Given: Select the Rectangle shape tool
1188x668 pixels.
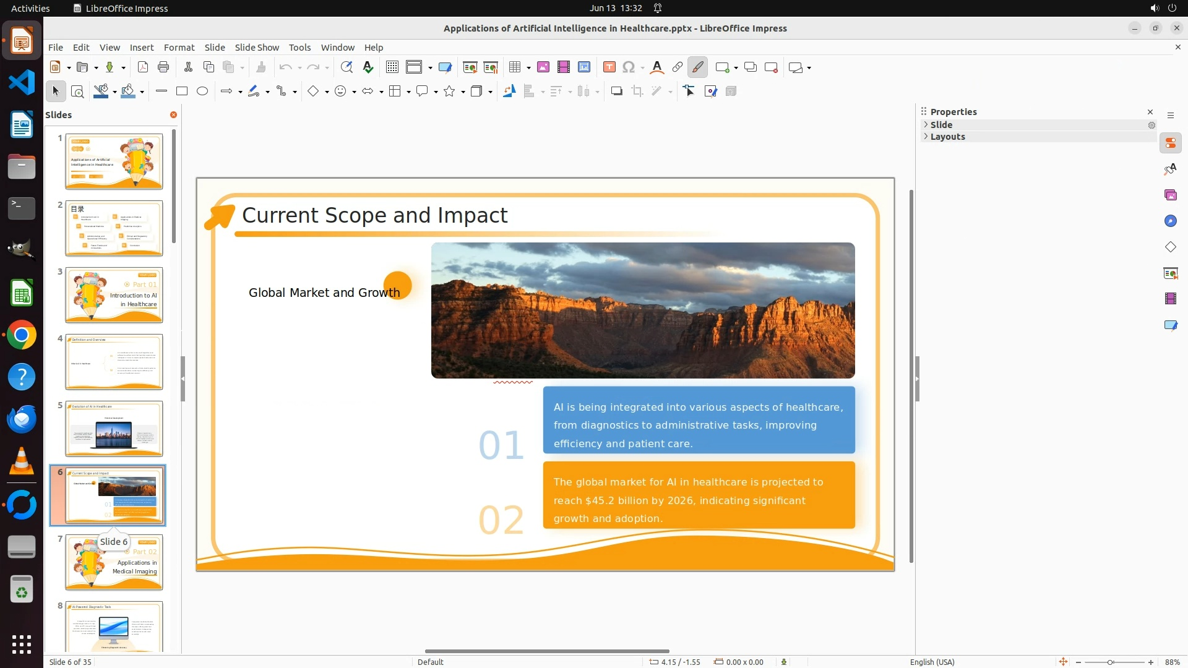Looking at the screenshot, I should pos(182,92).
